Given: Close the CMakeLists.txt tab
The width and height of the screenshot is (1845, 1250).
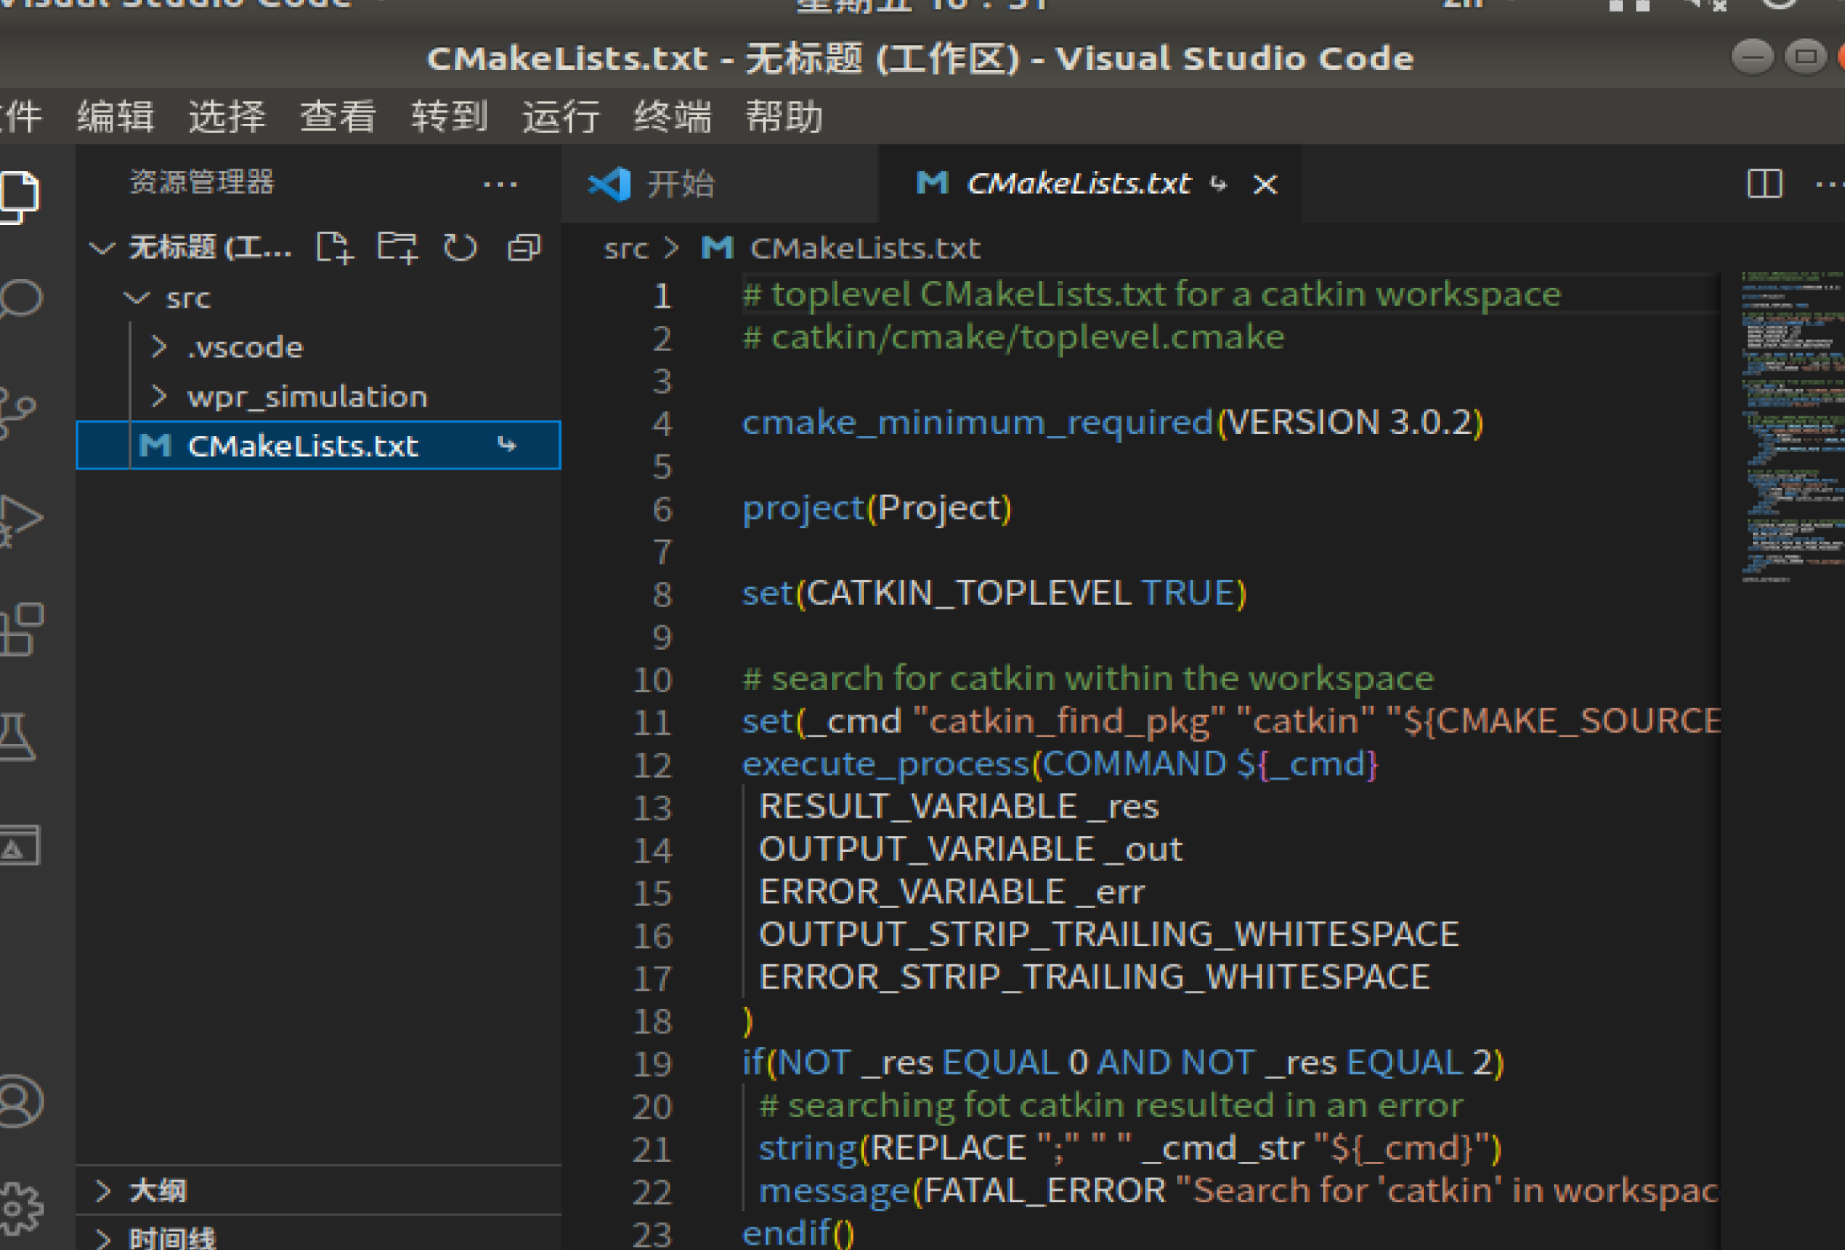Looking at the screenshot, I should (x=1264, y=185).
